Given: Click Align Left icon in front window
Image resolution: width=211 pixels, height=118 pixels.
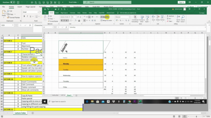Looking at the screenshot, I should [x=84, y=20].
